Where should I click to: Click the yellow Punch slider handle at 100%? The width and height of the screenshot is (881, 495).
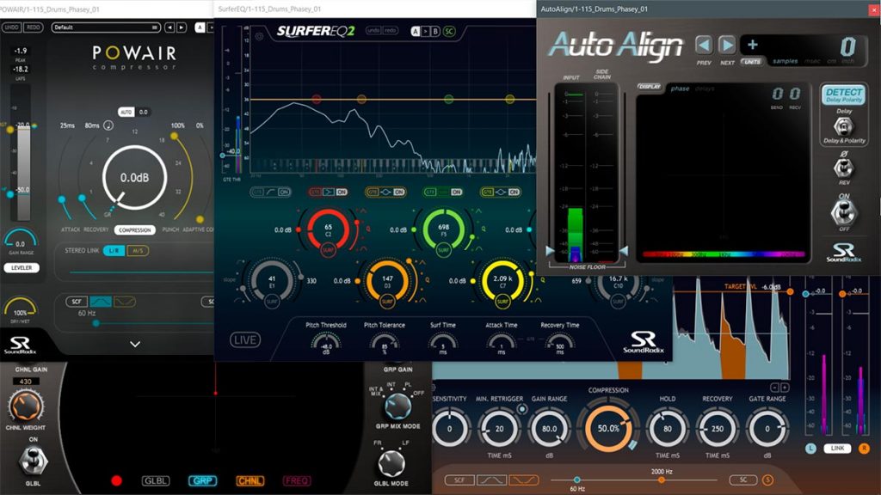tap(174, 136)
